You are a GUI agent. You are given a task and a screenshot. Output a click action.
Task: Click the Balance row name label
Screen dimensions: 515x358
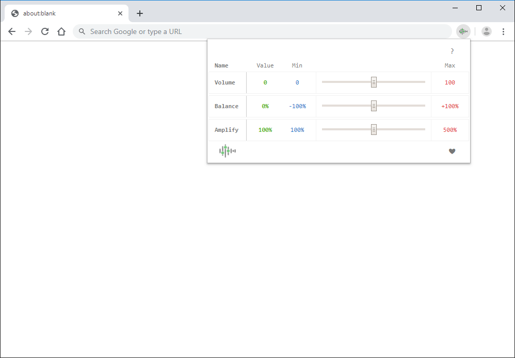[227, 106]
